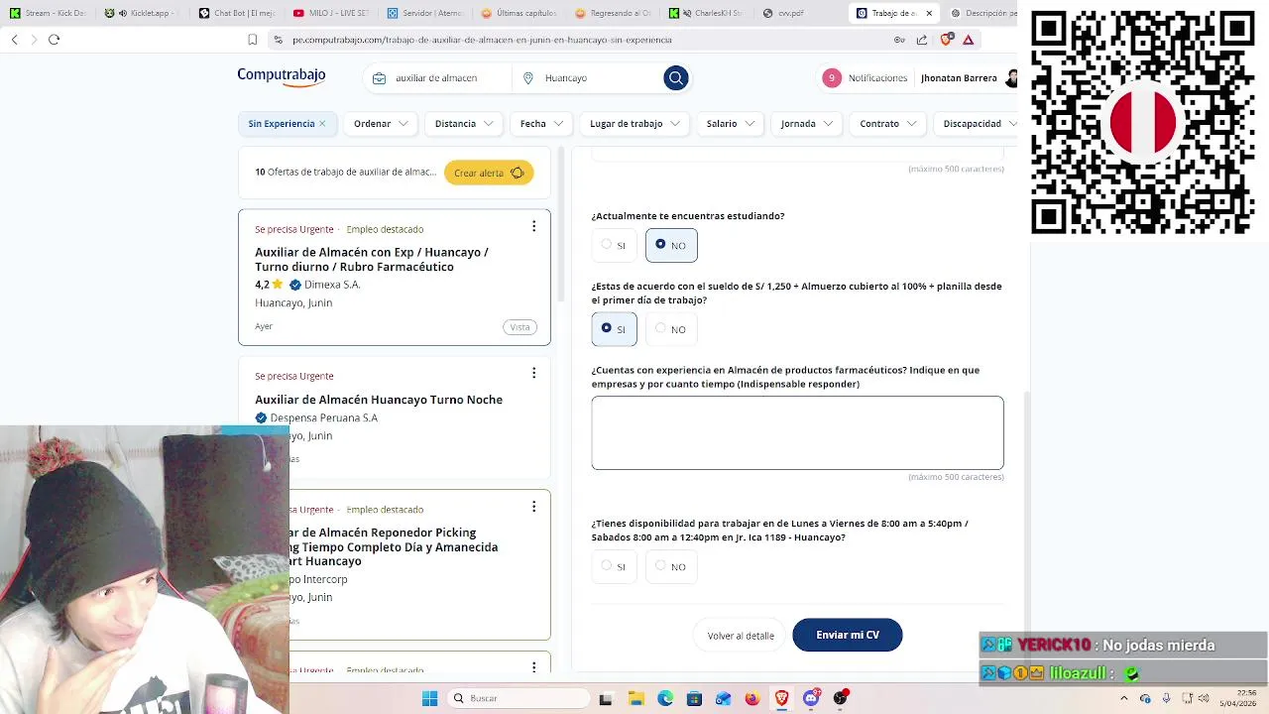Switch to MILO J - LIVE SET tab
1269x714 pixels.
(x=330, y=13)
